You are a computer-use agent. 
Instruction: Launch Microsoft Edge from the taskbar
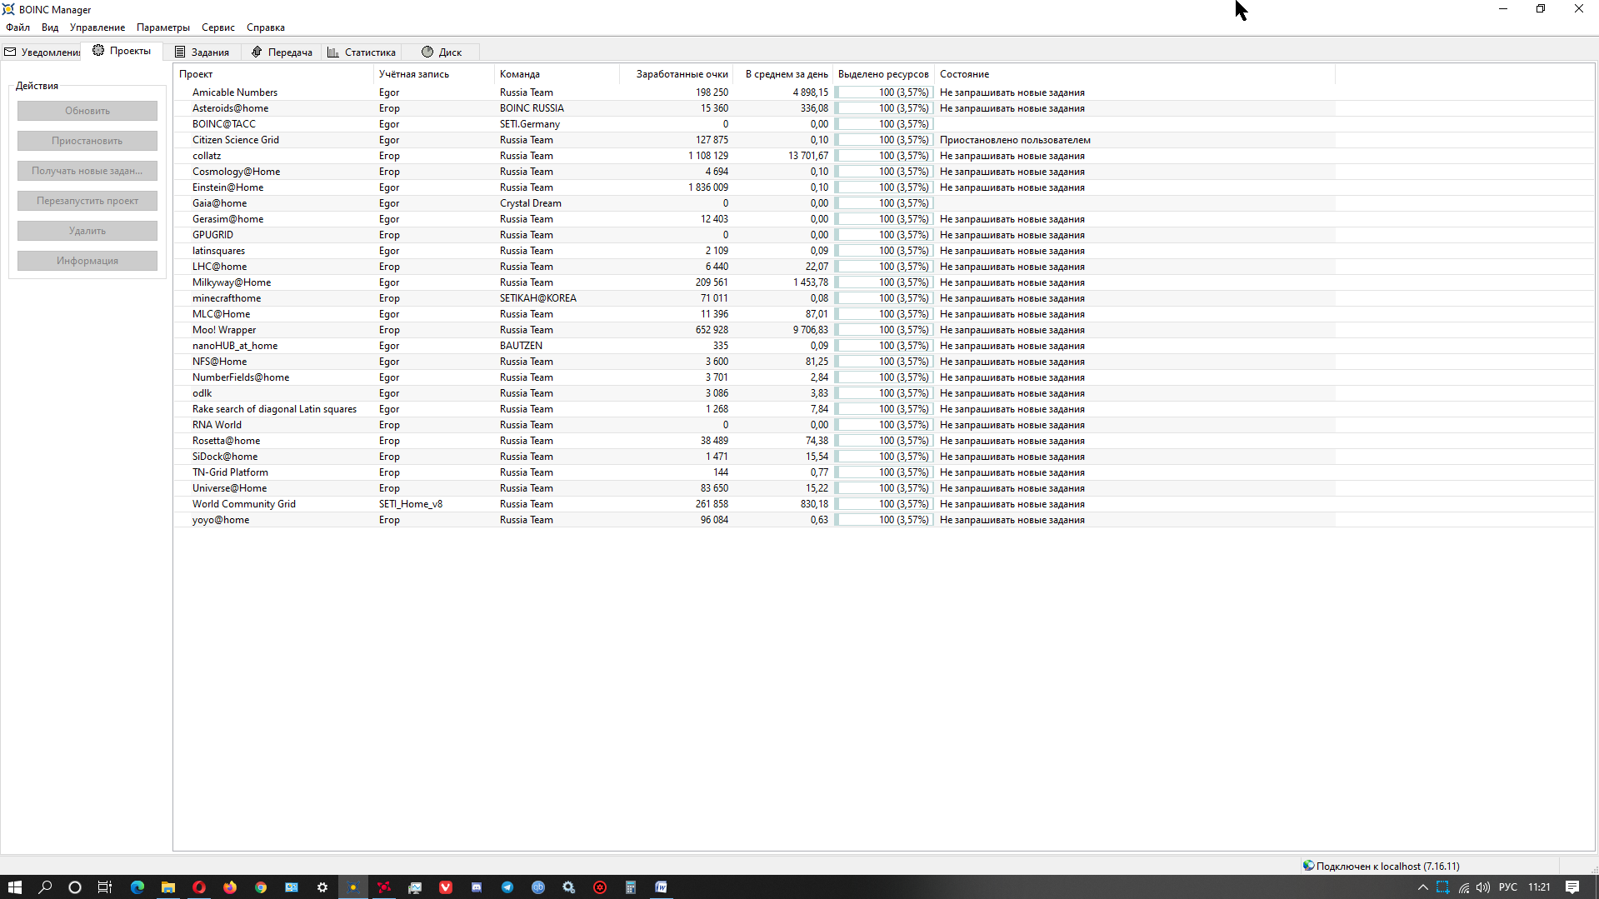pyautogui.click(x=137, y=887)
